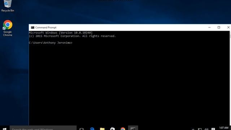
Task: Maximize the Command Prompt window
Action: [219, 27]
